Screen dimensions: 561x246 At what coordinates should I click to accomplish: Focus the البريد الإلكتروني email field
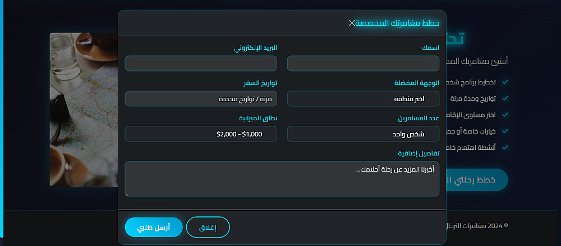point(201,64)
